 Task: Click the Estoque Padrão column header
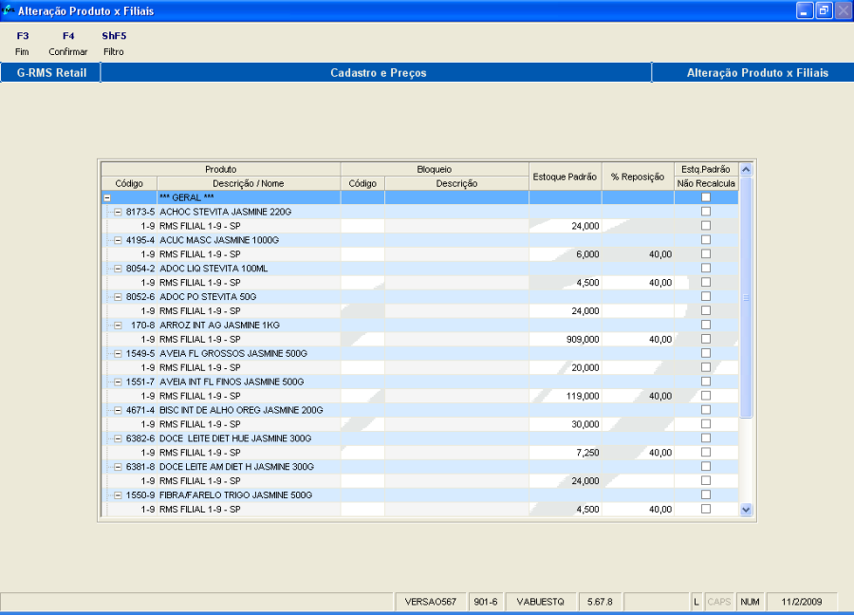pyautogui.click(x=565, y=177)
